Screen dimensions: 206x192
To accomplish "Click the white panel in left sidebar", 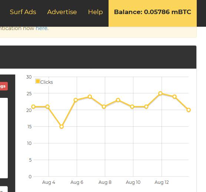I will click(4, 138).
